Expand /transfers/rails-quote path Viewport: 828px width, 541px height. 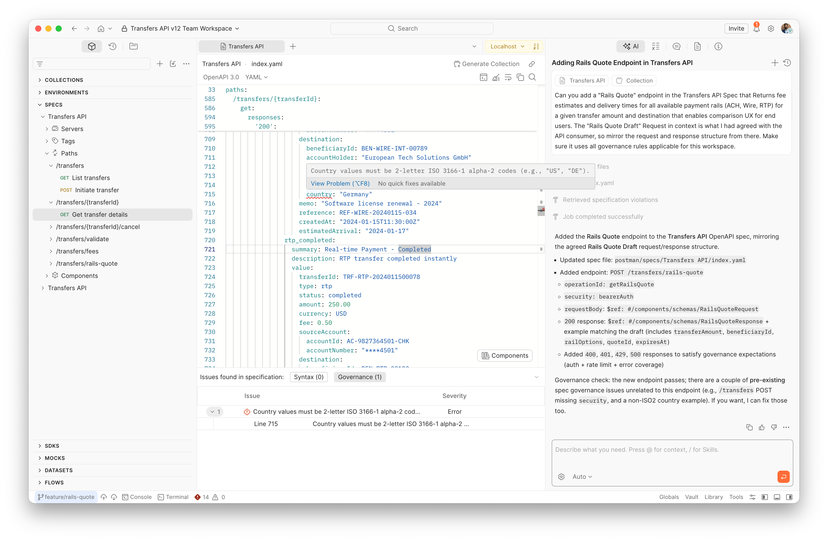pyautogui.click(x=51, y=263)
